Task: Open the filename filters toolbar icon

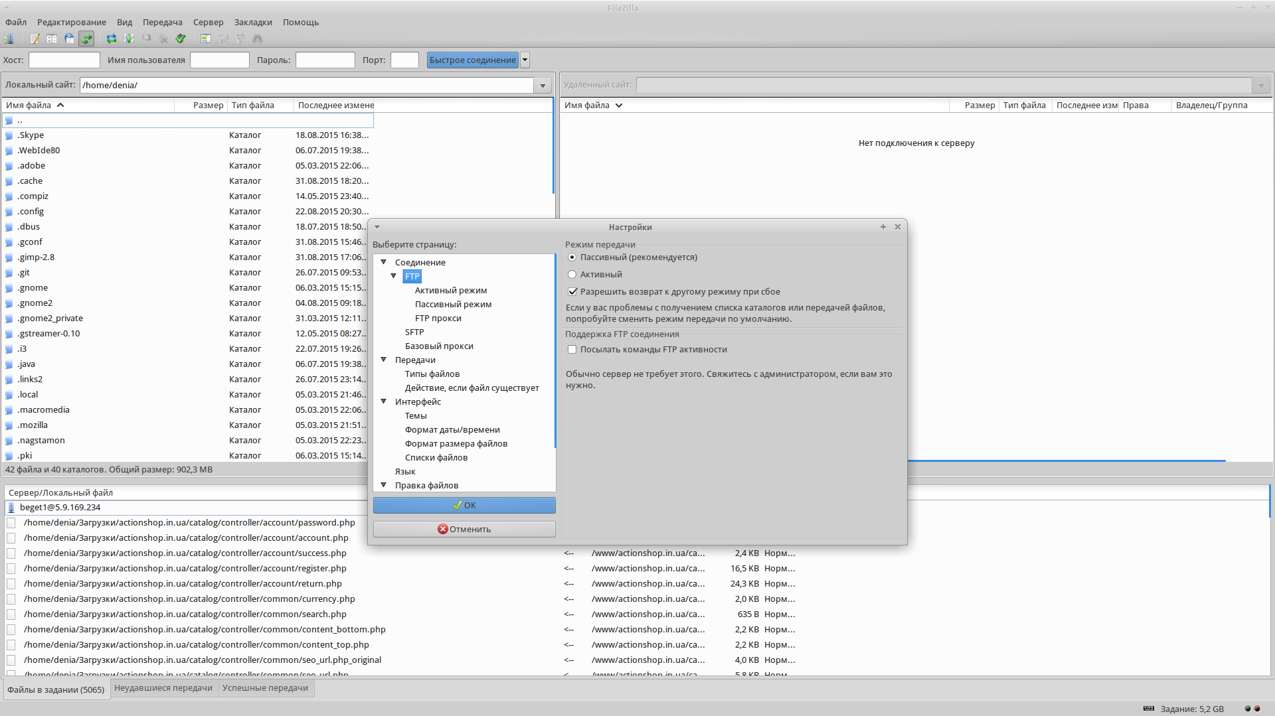Action: (x=206, y=38)
